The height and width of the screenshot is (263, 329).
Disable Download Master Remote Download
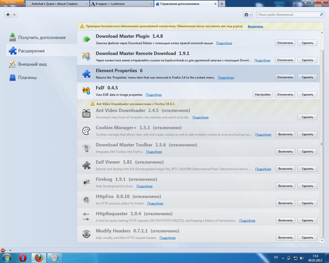click(x=285, y=60)
